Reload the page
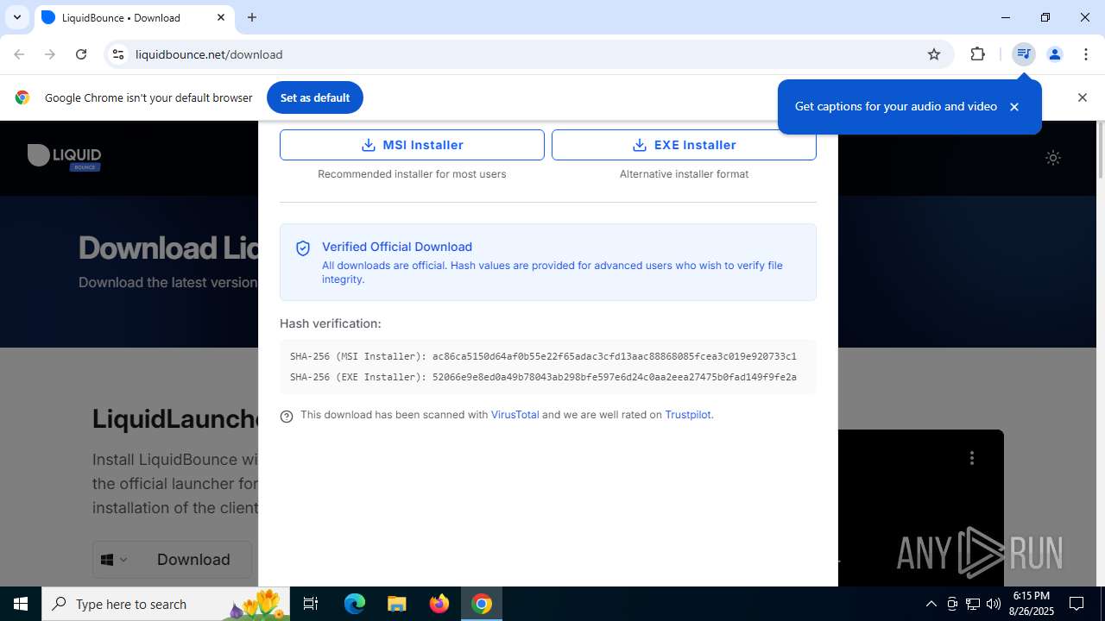 [x=81, y=54]
